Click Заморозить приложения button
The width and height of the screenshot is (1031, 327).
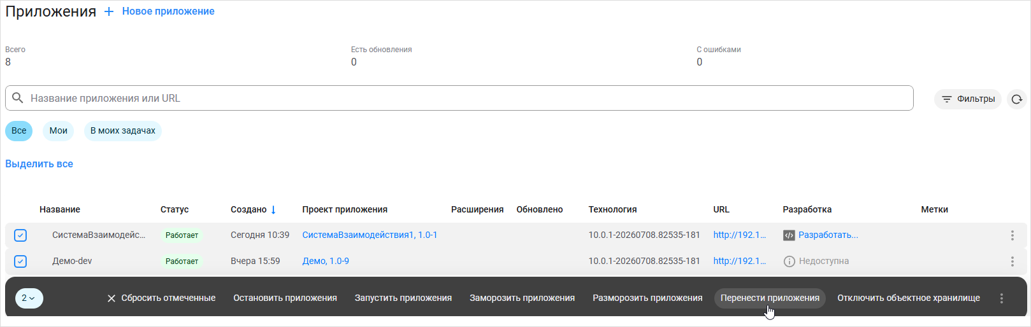point(523,298)
